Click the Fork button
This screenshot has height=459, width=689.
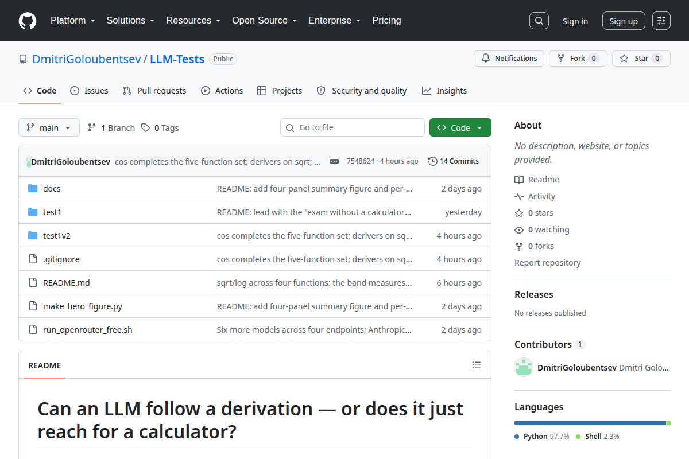578,59
